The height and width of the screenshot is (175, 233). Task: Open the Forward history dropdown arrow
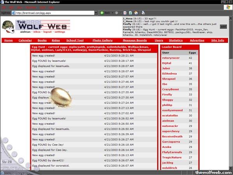pyautogui.click(x=121, y=13)
